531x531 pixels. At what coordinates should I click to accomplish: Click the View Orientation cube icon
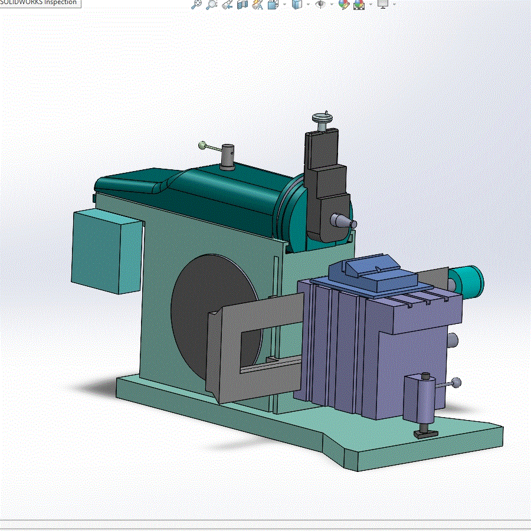click(273, 4)
